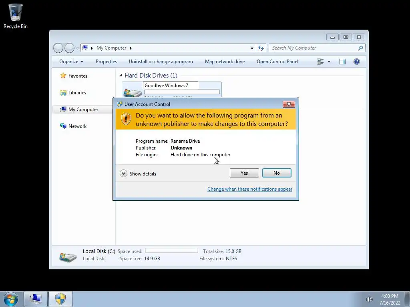
Task: Click the magnifier search icon
Action: (x=361, y=48)
